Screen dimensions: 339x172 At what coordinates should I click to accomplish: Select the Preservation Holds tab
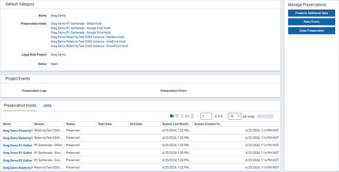pos(20,106)
